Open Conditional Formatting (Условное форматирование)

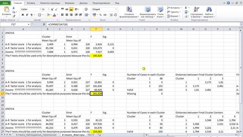tap(129, 12)
